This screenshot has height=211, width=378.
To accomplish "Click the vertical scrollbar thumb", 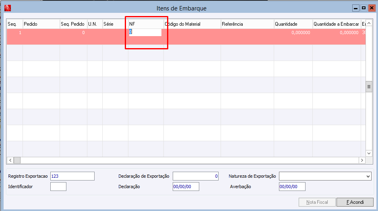I will click(369, 87).
